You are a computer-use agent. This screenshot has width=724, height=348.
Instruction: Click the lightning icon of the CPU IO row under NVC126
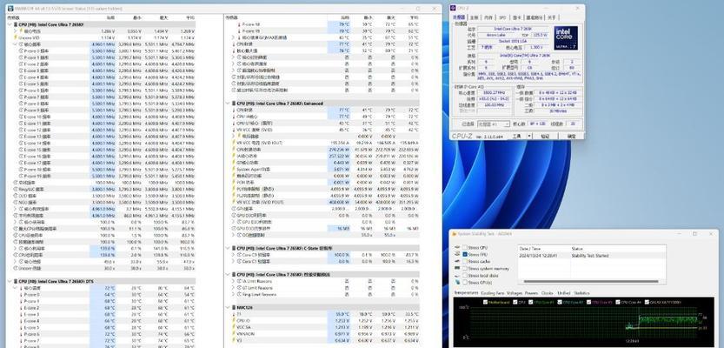tap(233, 320)
